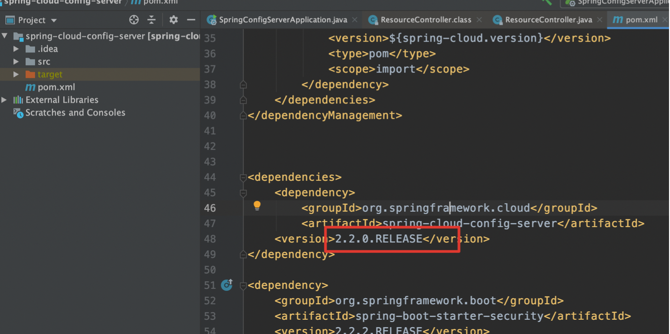Open Scratches and Consoles
This screenshot has height=334, width=670.
(x=75, y=113)
